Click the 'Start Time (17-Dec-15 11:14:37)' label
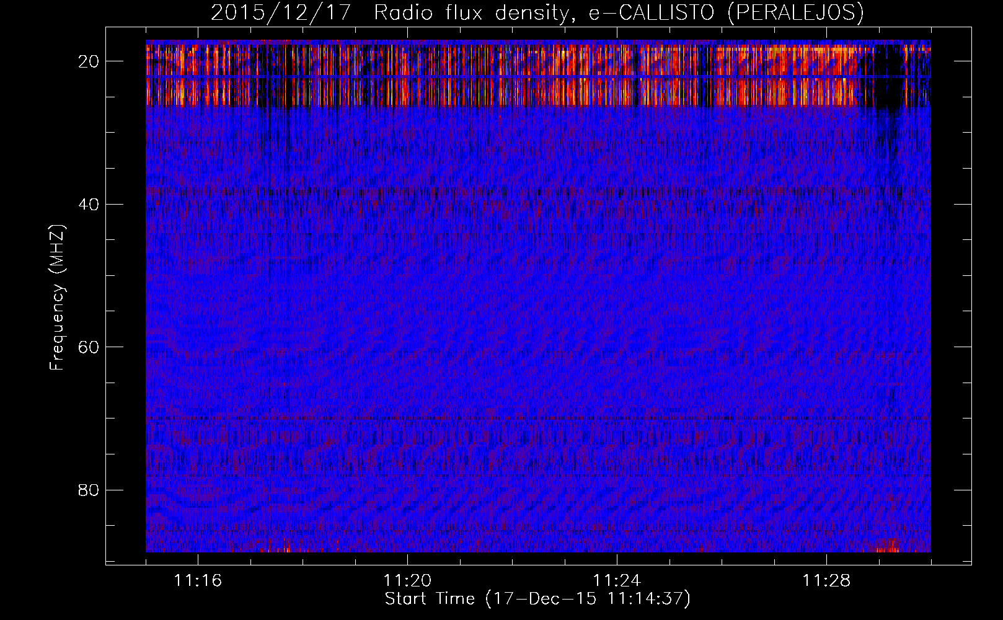This screenshot has height=620, width=1003. coord(537,599)
